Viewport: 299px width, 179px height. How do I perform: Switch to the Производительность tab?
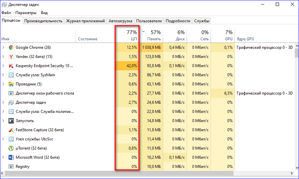44,21
